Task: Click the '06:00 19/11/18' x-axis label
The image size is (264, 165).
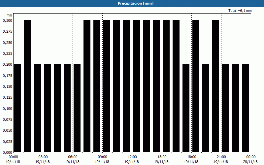Action: click(73, 159)
